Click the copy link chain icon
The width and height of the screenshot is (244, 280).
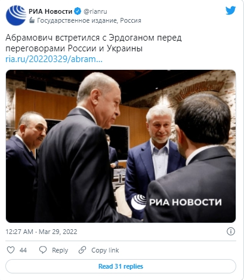coord(82,250)
